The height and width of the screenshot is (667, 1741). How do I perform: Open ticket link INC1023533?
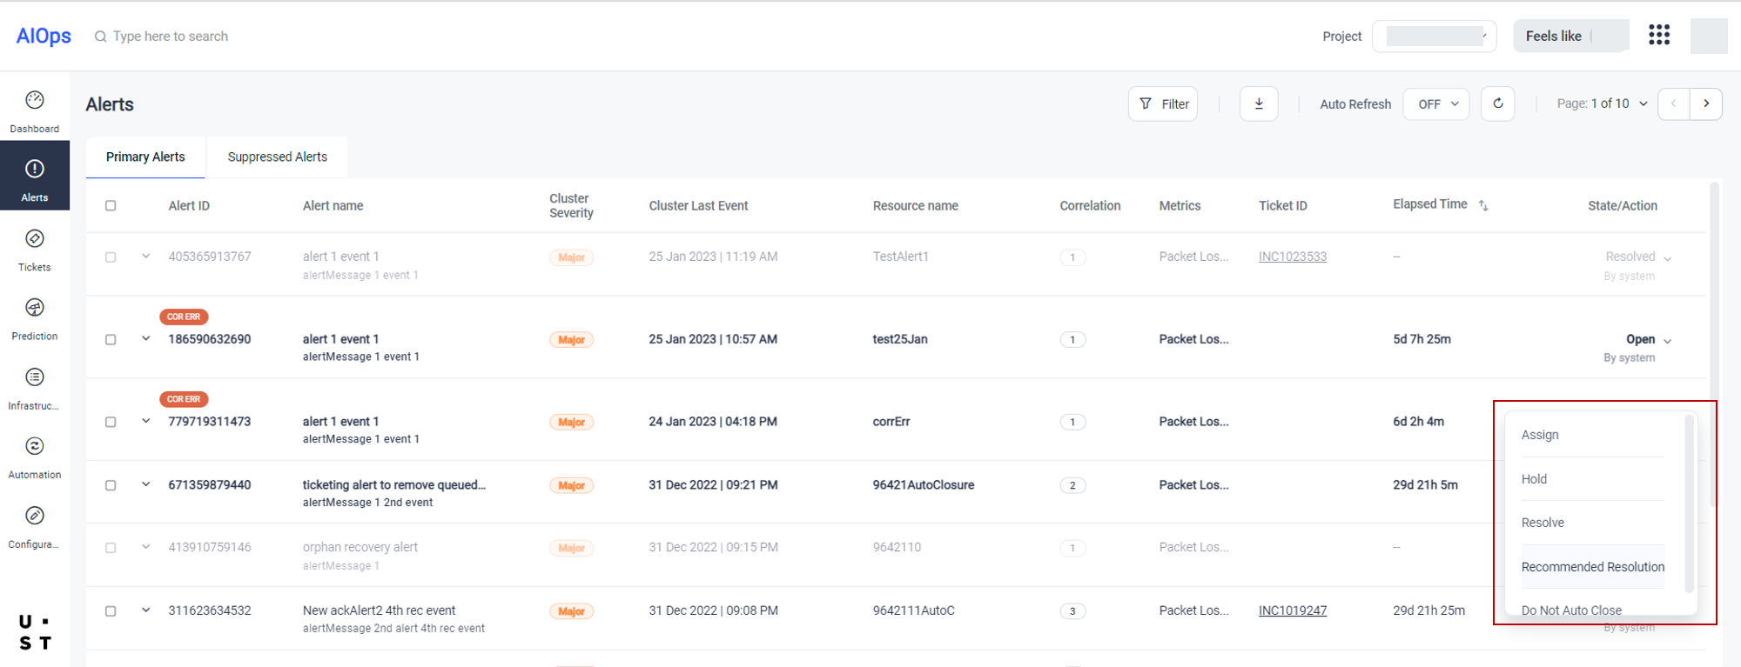[1292, 257]
